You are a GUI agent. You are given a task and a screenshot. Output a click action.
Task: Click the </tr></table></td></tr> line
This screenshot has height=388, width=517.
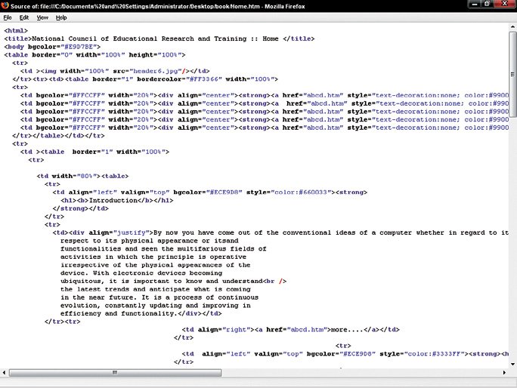click(x=58, y=136)
